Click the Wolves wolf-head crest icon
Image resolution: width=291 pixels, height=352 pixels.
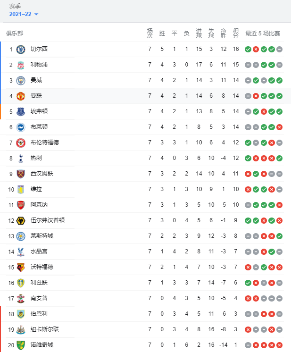point(21,220)
